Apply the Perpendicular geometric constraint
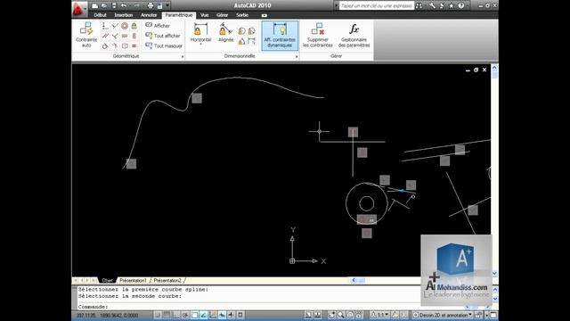Viewport: 570px width, 321px height. 115,36
